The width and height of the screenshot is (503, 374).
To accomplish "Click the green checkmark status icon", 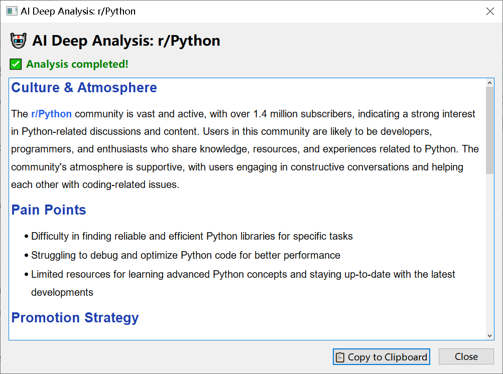I will 16,64.
